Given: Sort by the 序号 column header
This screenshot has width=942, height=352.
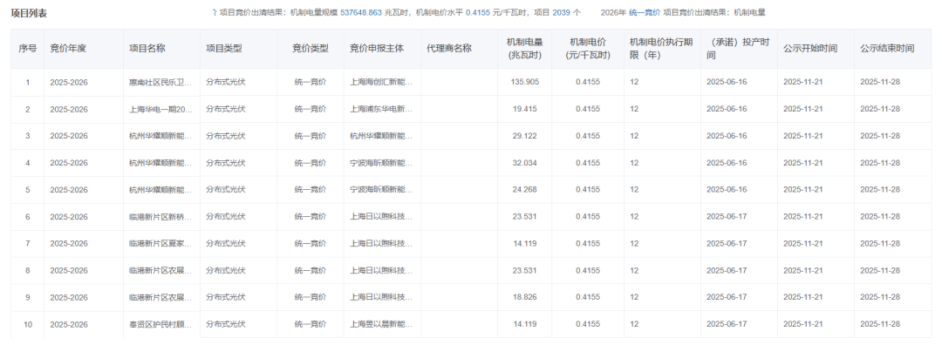Looking at the screenshot, I should point(28,48).
